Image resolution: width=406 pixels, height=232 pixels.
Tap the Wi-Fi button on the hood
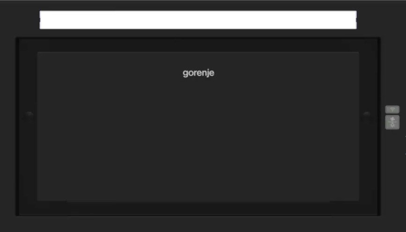point(392,110)
